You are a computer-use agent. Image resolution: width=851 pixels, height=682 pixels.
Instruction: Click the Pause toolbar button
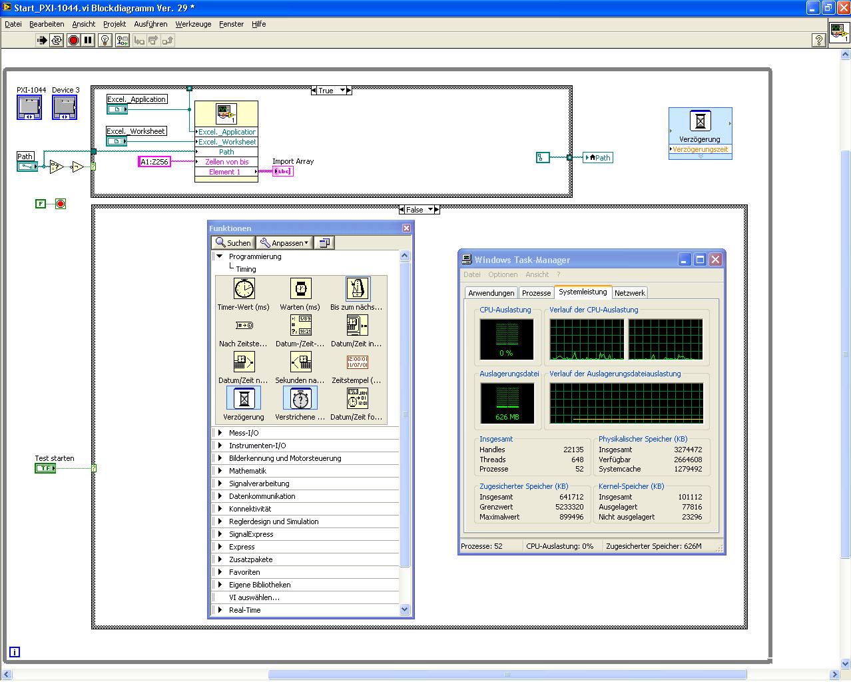pos(88,41)
